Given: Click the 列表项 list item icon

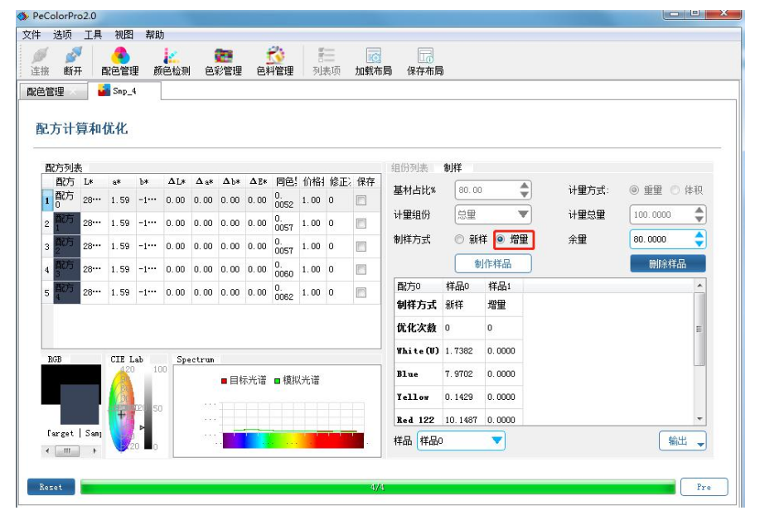Looking at the screenshot, I should pyautogui.click(x=327, y=61).
